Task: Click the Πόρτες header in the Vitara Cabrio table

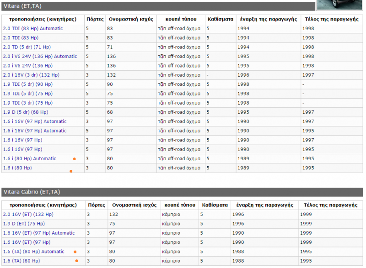Action: 97,205
